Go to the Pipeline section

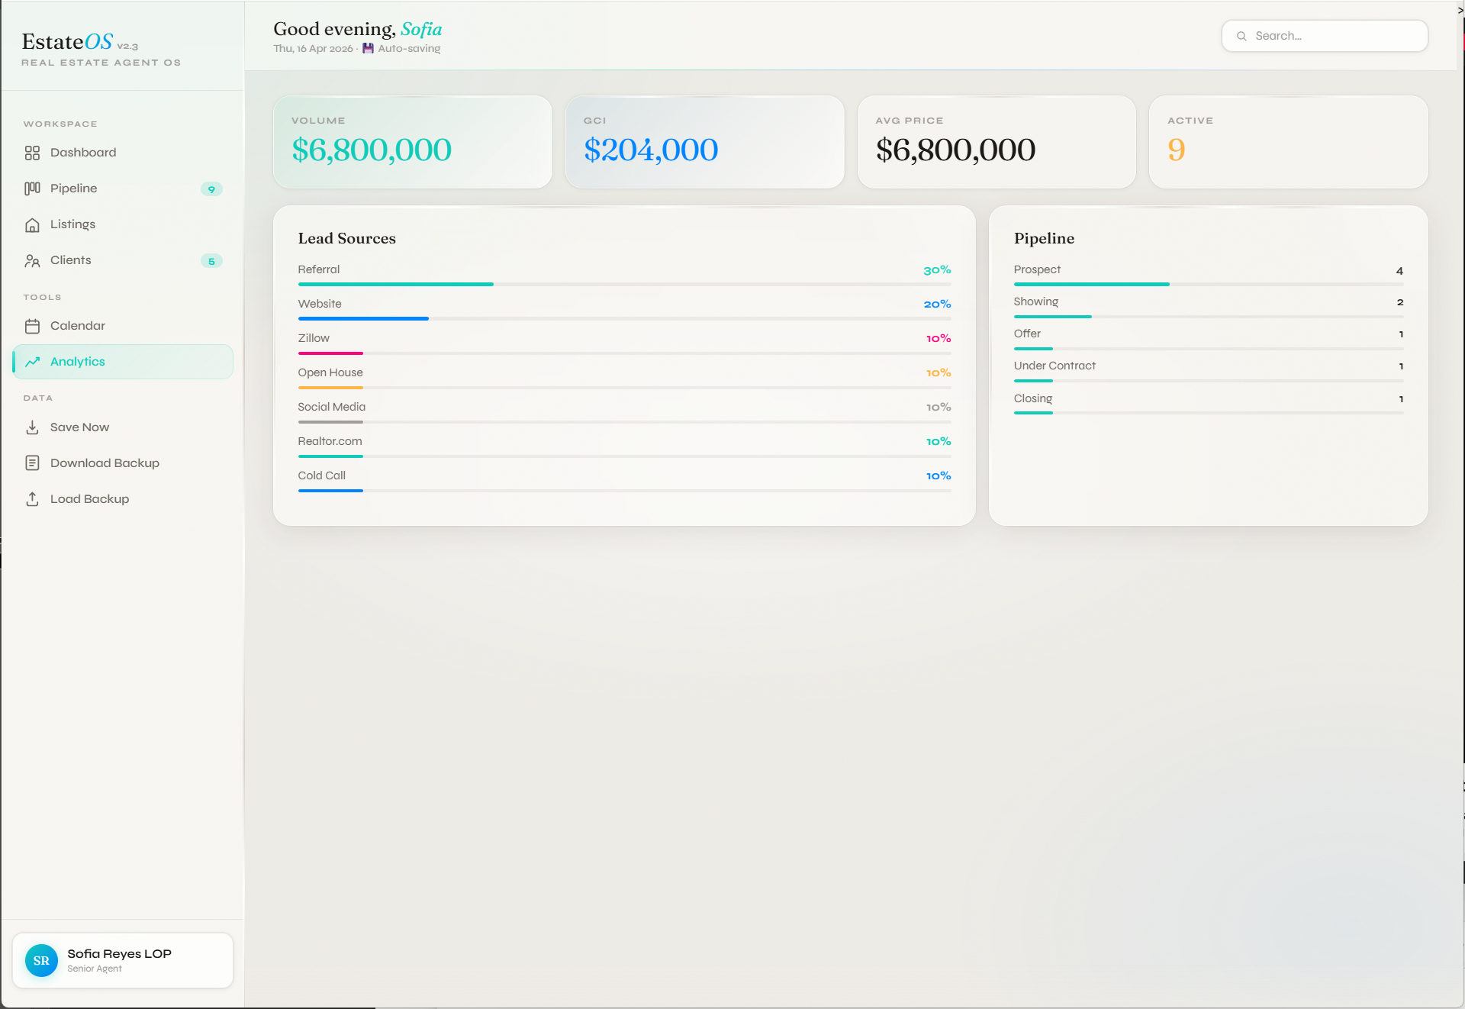[123, 189]
